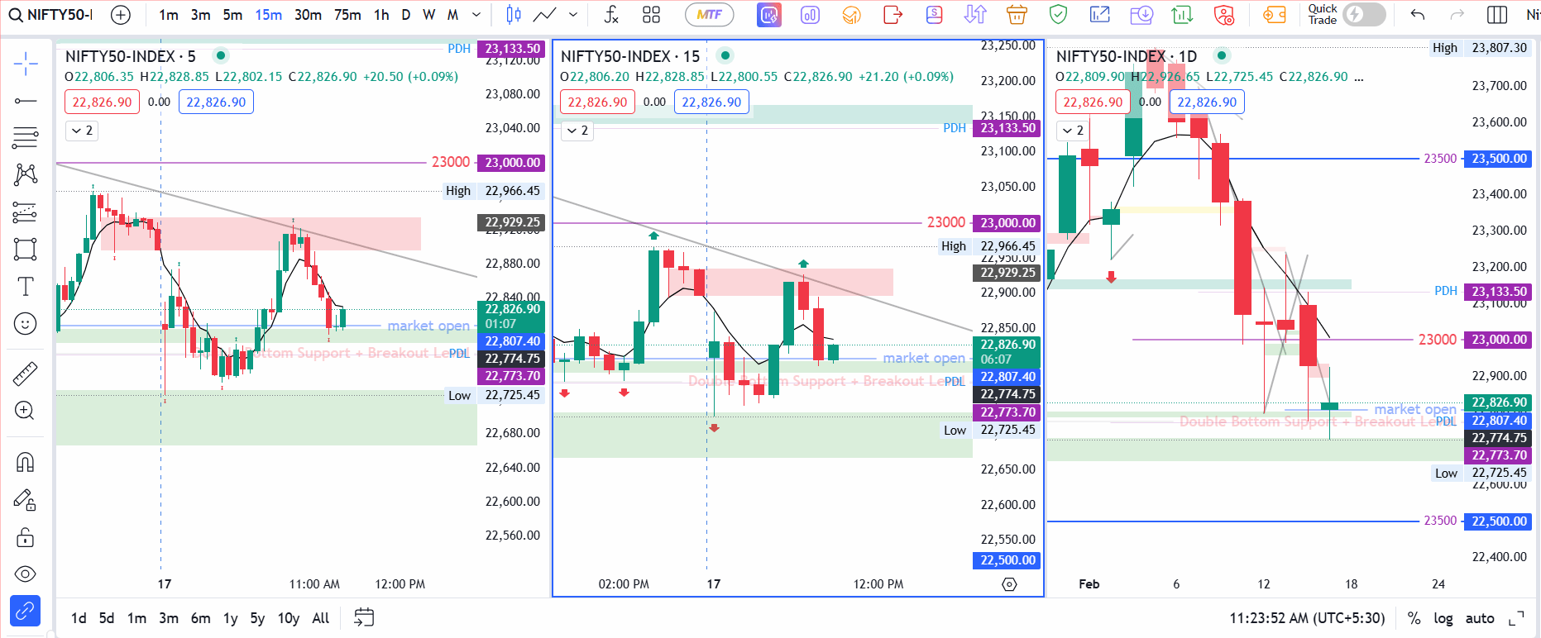Viewport: 1541px width, 638px height.
Task: Set range to 6m
Action: click(x=200, y=618)
